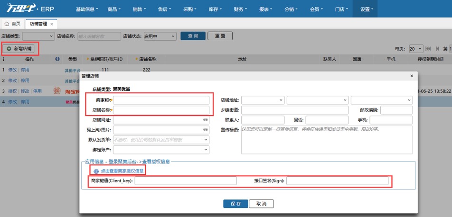Open the 基础信息 menu
452x217 pixels.
tap(87, 9)
